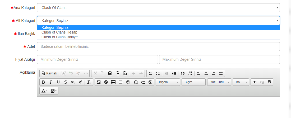Click the Paste clipboard icon

[x=110, y=73]
